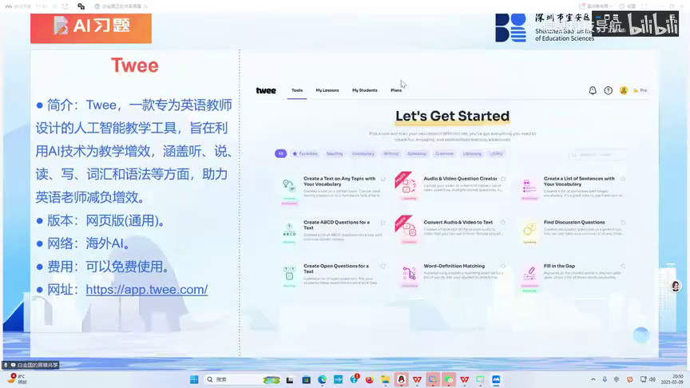
Task: Open Create ABCD Questions for a Text
Action: point(336,225)
